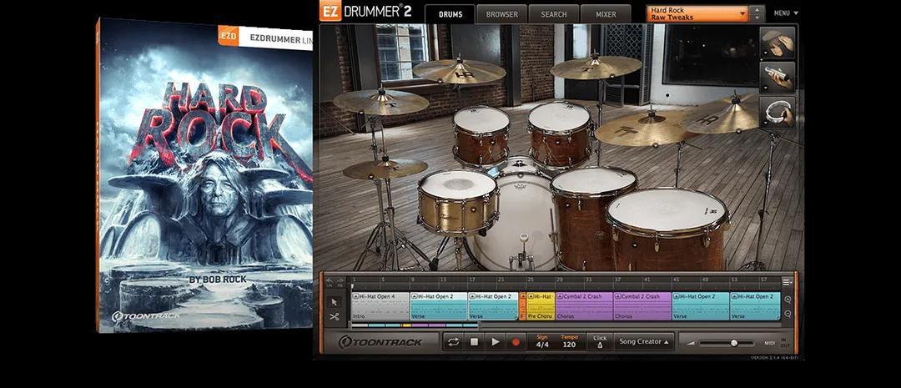The width and height of the screenshot is (901, 388).
Task: Switch to the Drums tab
Action: 450,14
